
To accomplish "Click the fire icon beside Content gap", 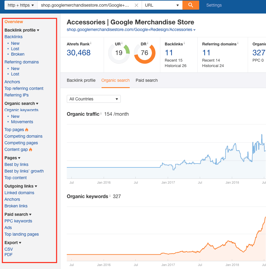I will pos(31,150).
